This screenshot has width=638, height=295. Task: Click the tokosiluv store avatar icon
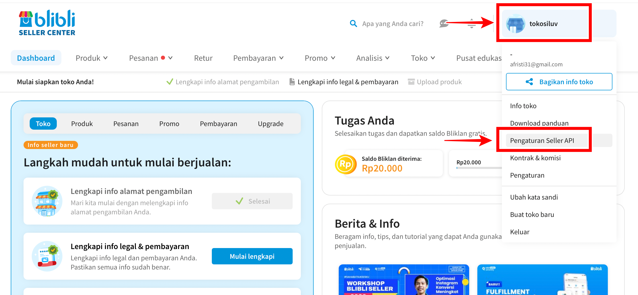point(515,24)
